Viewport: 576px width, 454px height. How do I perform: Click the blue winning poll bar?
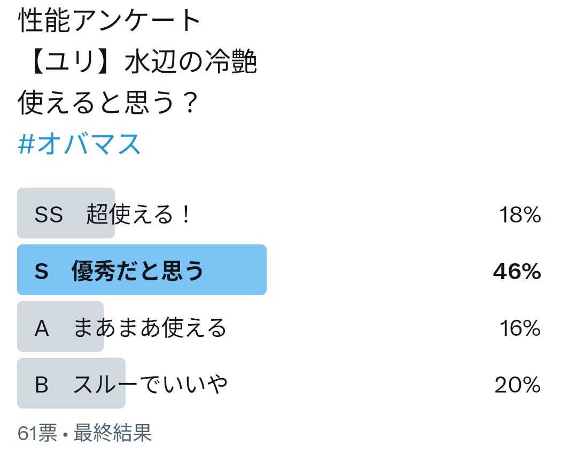tap(142, 270)
